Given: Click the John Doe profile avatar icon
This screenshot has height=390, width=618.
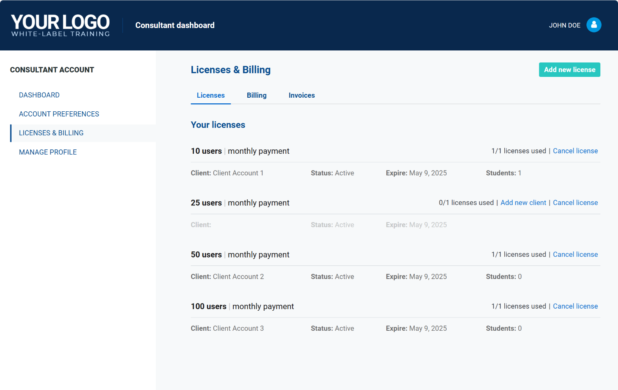Looking at the screenshot, I should [594, 25].
